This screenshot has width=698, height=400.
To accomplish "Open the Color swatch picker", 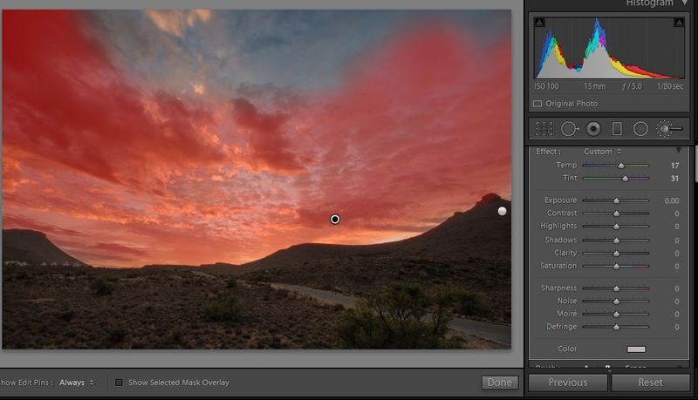I will 636,349.
